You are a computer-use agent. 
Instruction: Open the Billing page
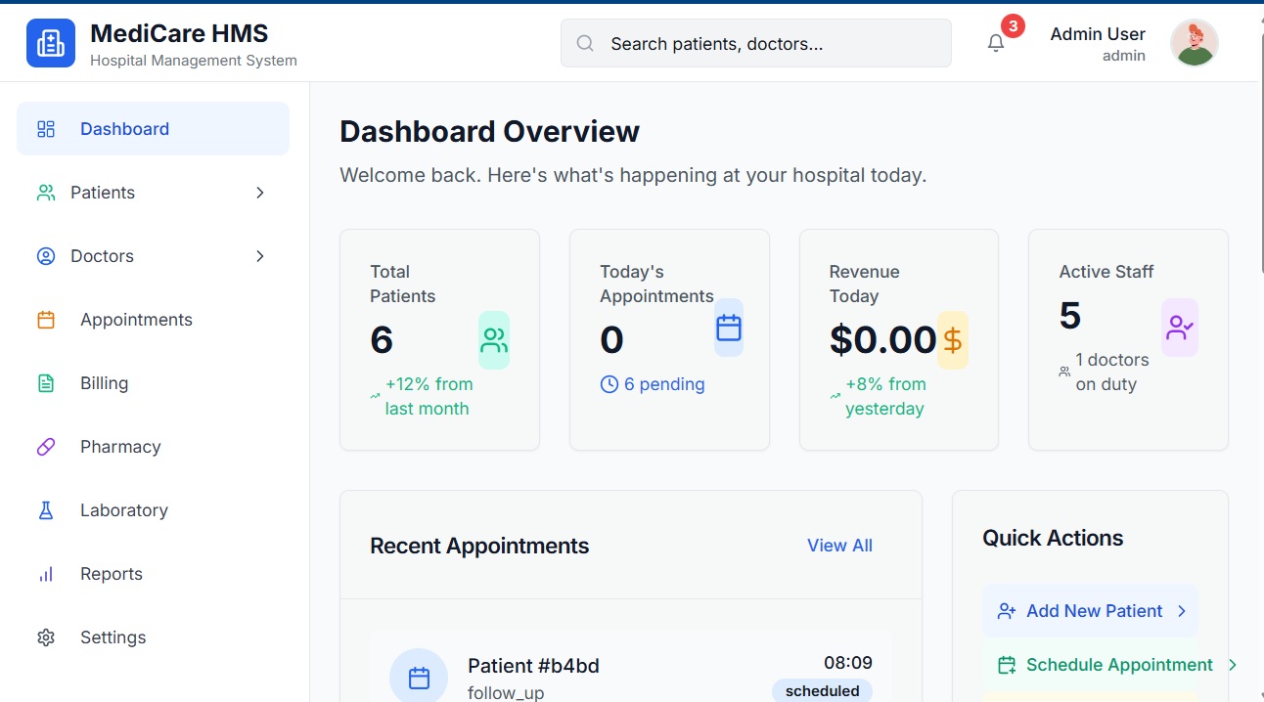point(104,383)
